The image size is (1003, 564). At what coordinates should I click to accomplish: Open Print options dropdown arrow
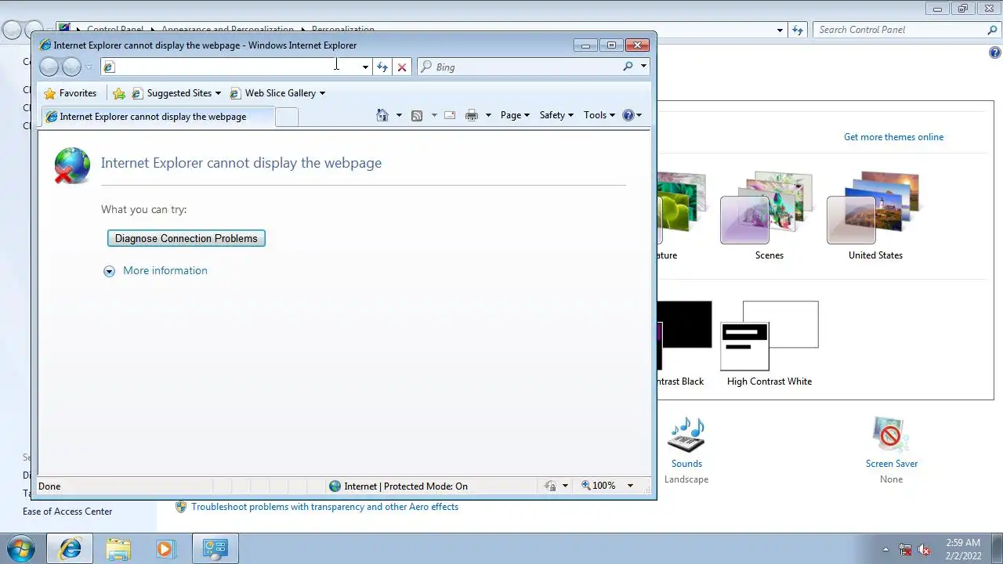(488, 115)
